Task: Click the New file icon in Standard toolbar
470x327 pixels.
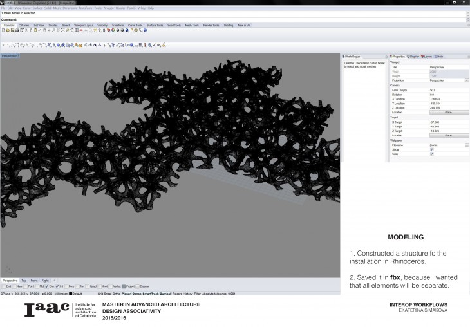Action: (x=3, y=30)
